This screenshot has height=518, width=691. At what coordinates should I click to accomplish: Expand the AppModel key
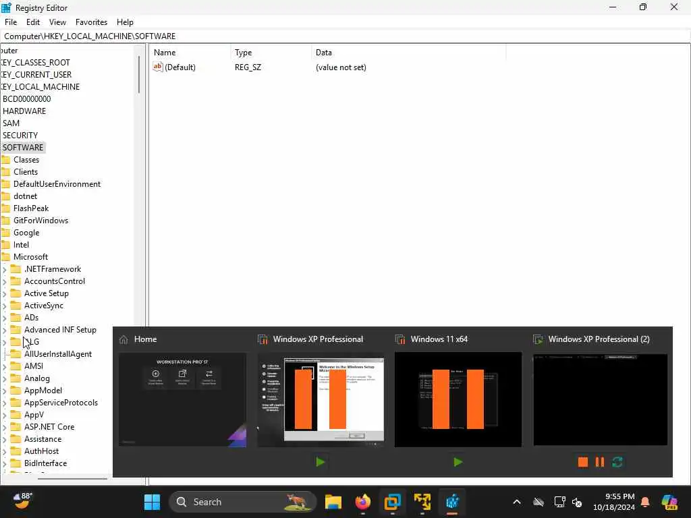coord(5,391)
